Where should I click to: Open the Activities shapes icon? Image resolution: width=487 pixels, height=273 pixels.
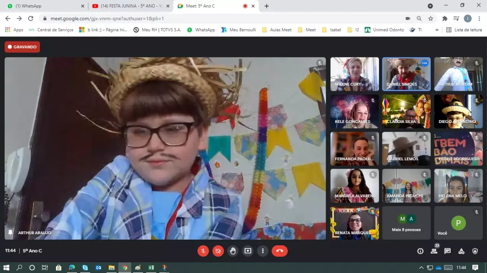461,251
